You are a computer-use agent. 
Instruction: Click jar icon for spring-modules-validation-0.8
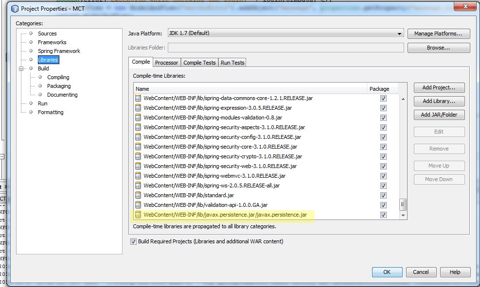click(138, 118)
